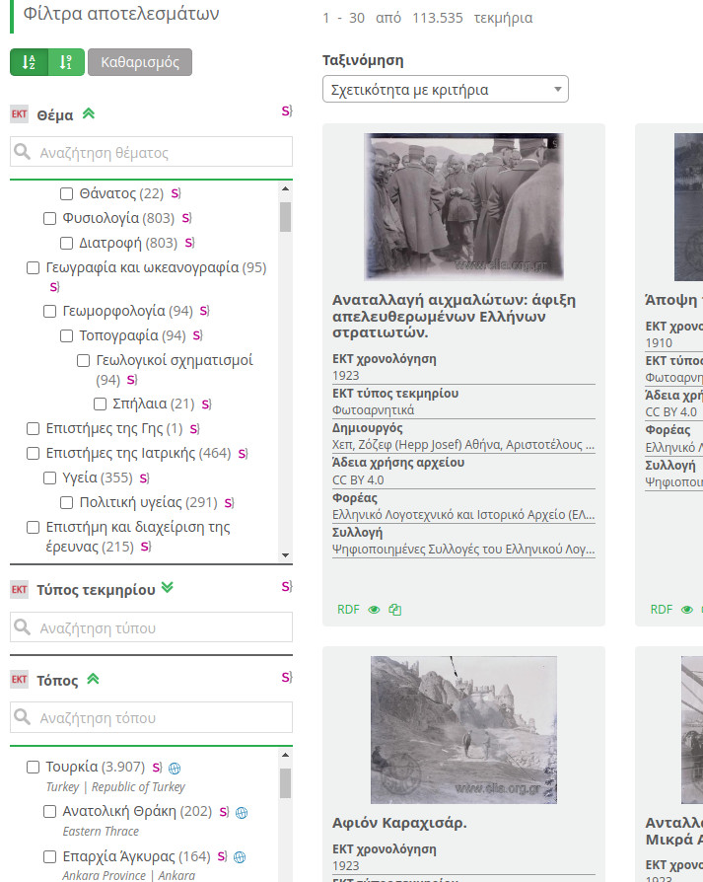Open the Ταξινόμηση sort dropdown
The height and width of the screenshot is (882, 703).
445,90
